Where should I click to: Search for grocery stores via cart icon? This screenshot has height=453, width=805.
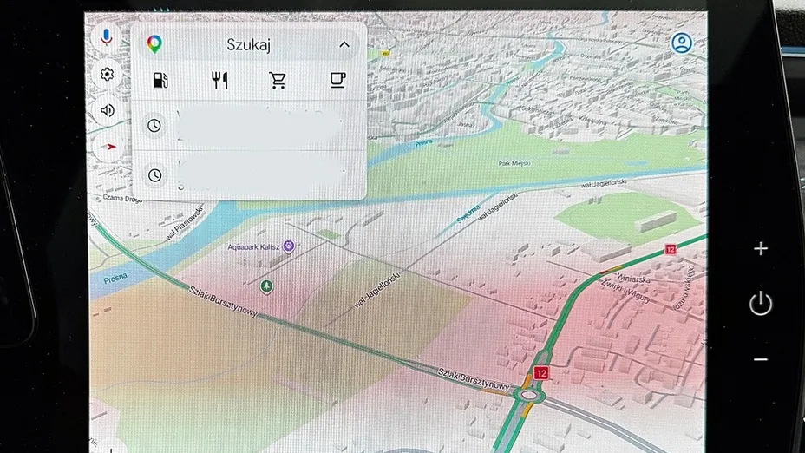pyautogui.click(x=278, y=80)
